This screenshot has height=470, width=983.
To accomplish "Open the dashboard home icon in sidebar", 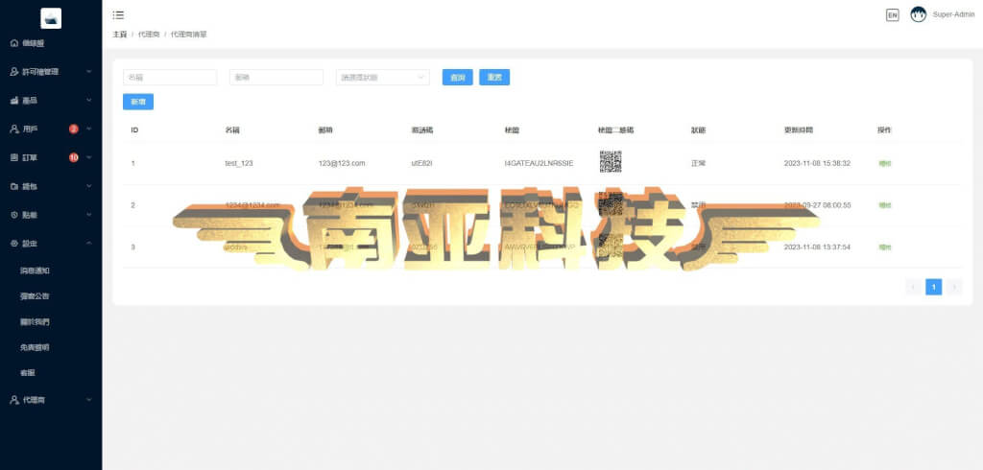I will (14, 43).
